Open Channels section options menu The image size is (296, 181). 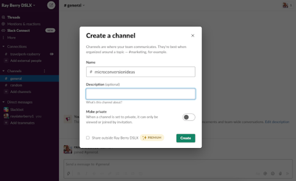(x=44, y=71)
